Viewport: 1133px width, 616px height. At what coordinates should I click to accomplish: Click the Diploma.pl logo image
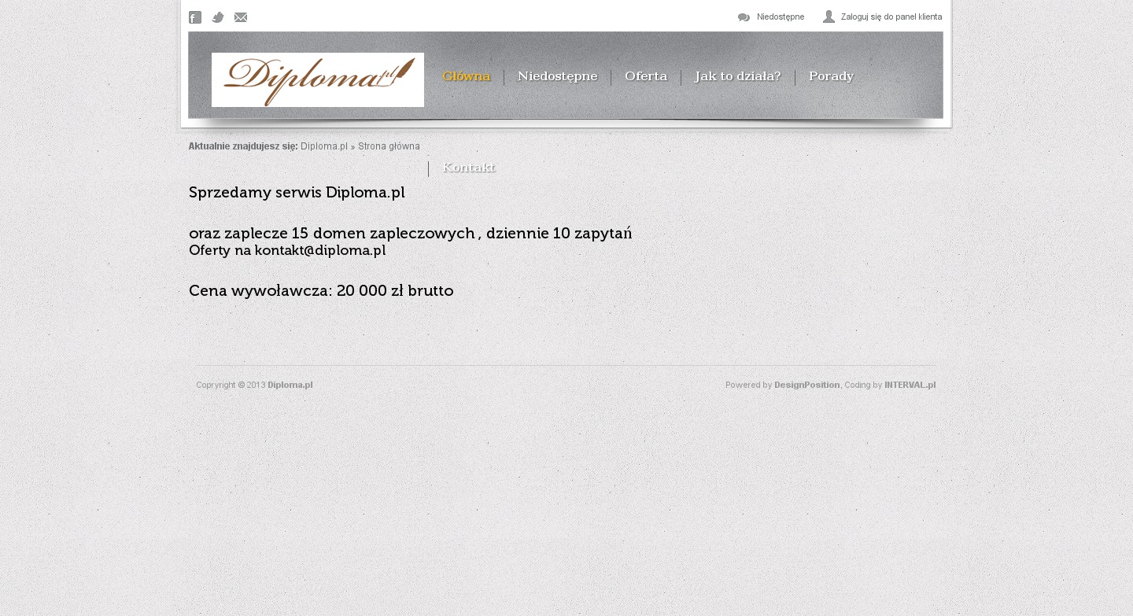[318, 79]
